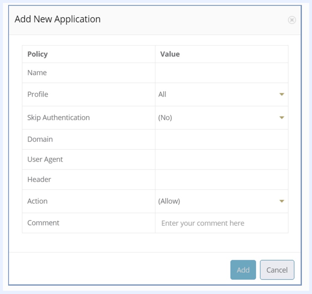Click the Comment policy label
Image resolution: width=312 pixels, height=294 pixels.
[43, 223]
